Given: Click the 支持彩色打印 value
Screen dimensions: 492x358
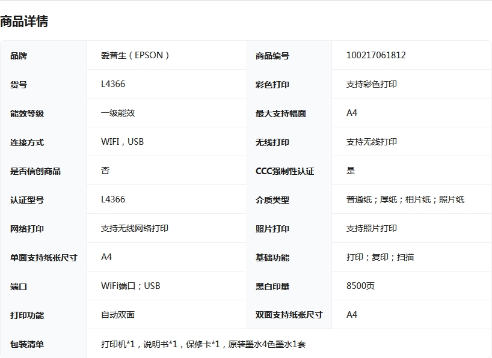Looking at the screenshot, I should click(372, 84).
